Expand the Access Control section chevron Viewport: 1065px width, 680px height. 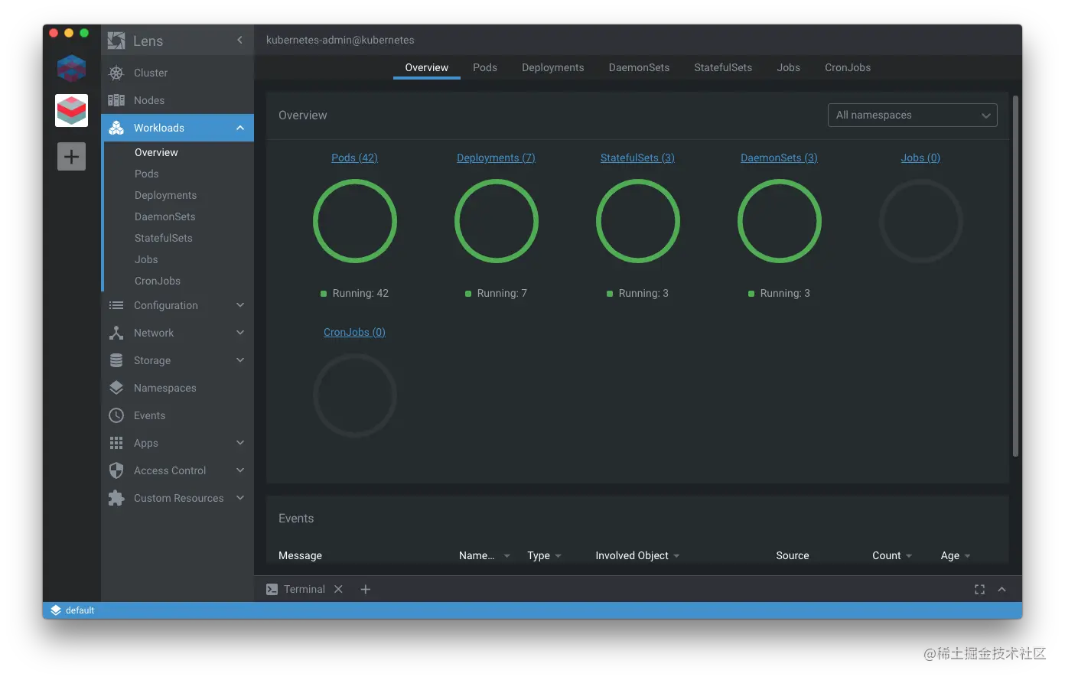coord(240,470)
